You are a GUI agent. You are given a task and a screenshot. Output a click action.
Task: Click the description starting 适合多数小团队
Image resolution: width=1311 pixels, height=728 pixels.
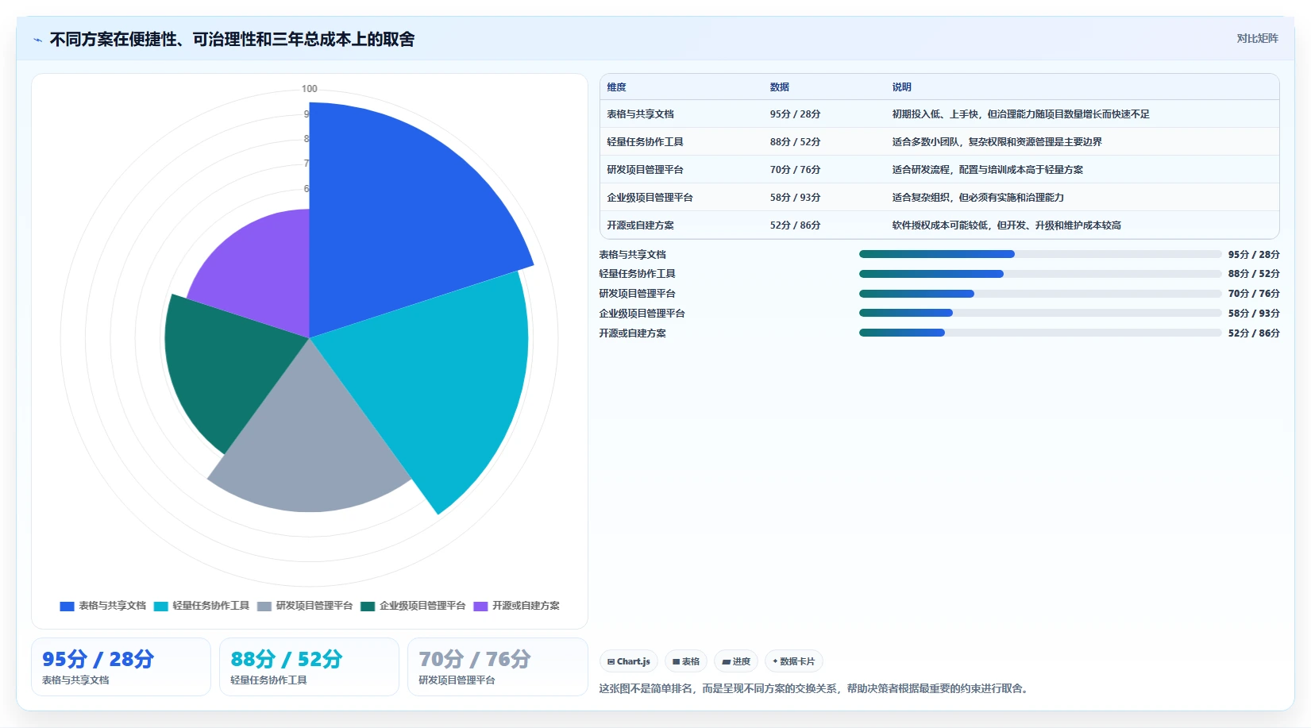point(997,142)
